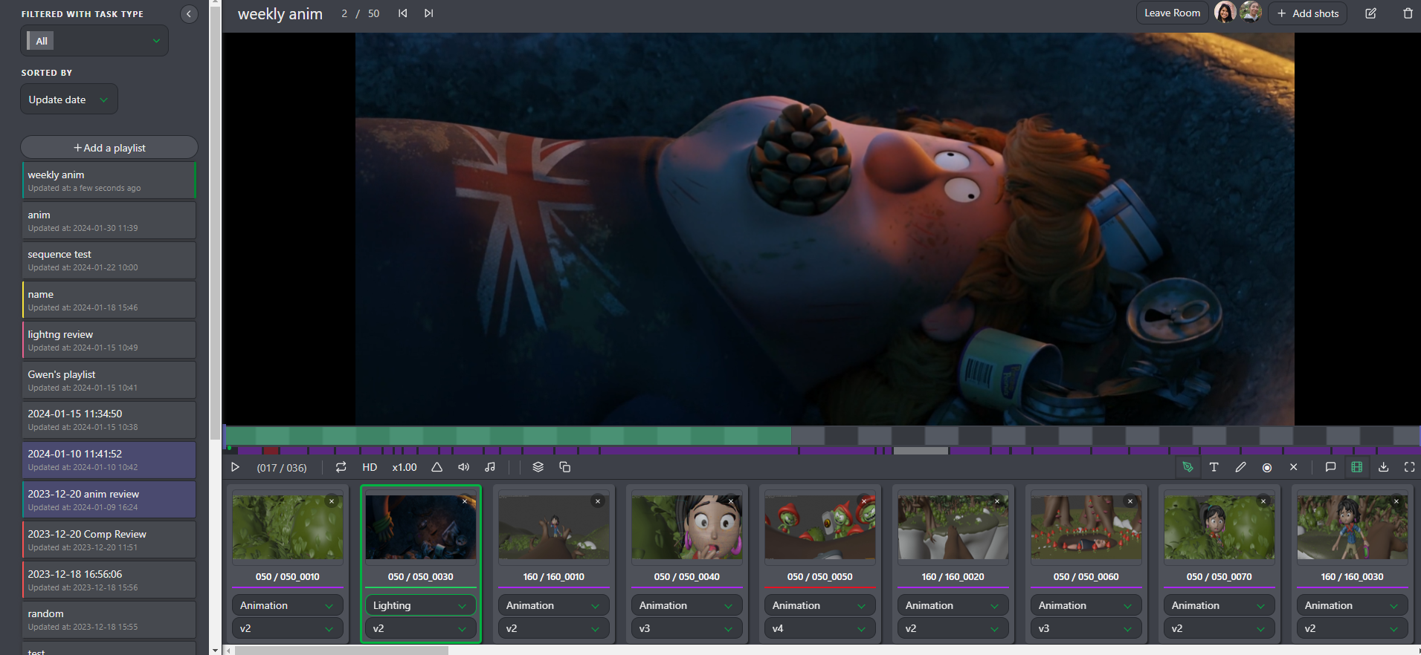Toggle loop playback icon
This screenshot has height=655, width=1421.
pyautogui.click(x=341, y=467)
